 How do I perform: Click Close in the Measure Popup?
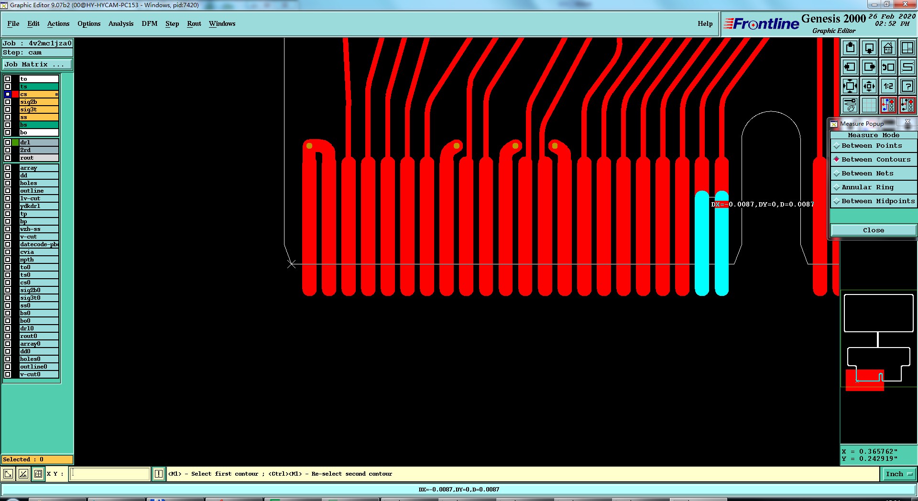[874, 230]
